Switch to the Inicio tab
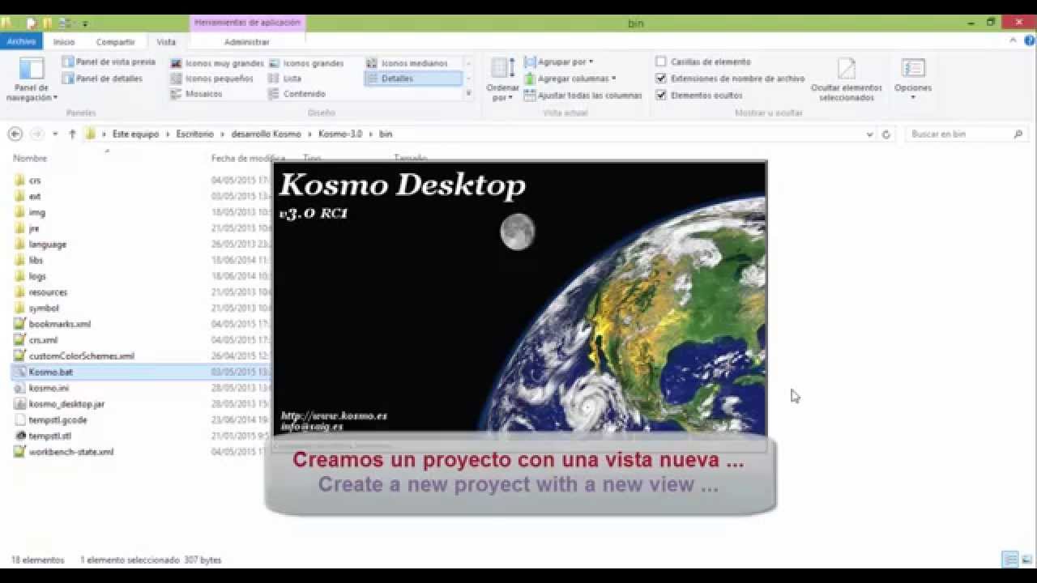The height and width of the screenshot is (583, 1037). click(64, 42)
